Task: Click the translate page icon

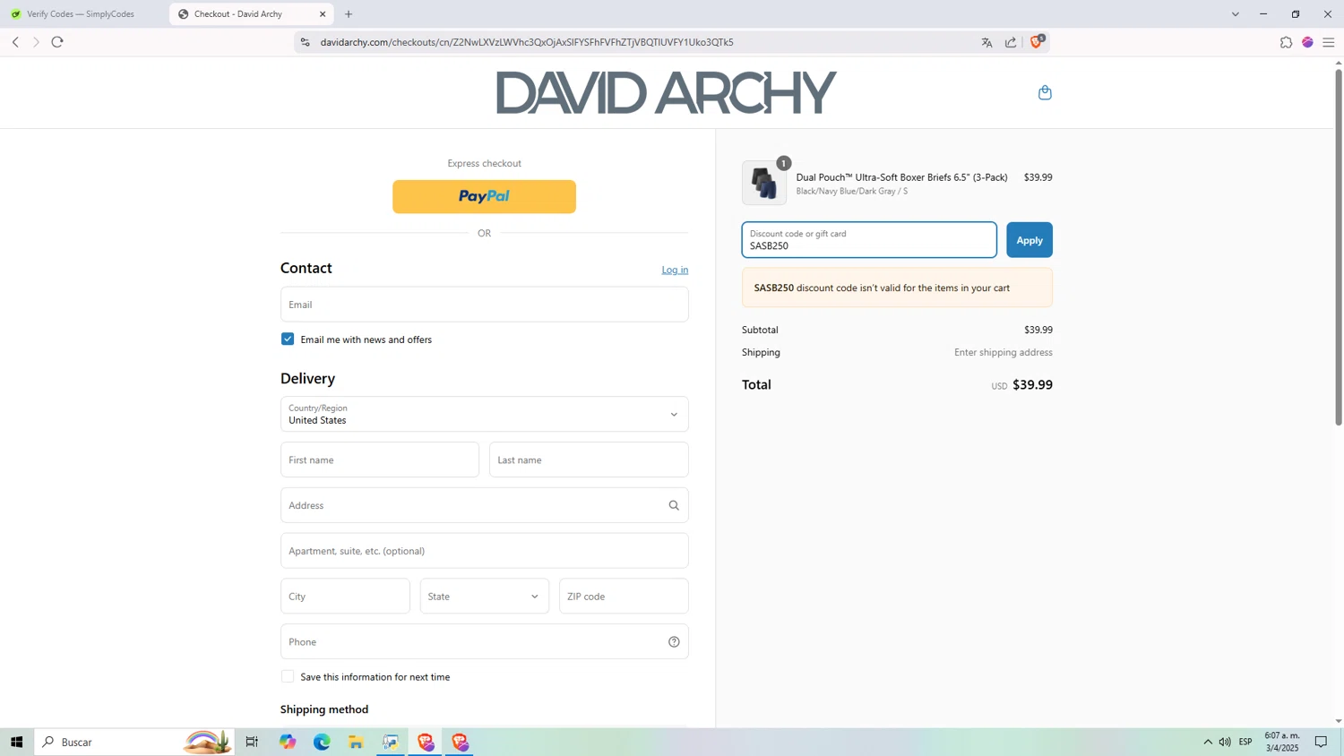Action: tap(986, 42)
